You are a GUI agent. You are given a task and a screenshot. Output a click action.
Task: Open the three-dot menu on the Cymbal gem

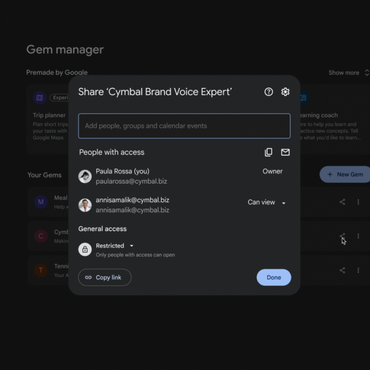click(x=358, y=236)
